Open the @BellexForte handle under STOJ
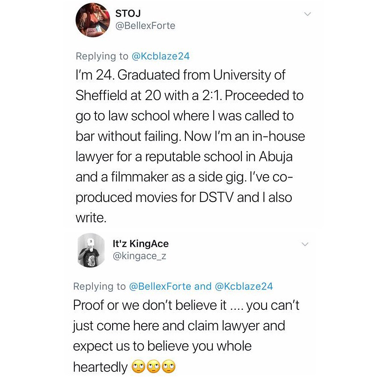The height and width of the screenshot is (380, 380). pos(145,26)
